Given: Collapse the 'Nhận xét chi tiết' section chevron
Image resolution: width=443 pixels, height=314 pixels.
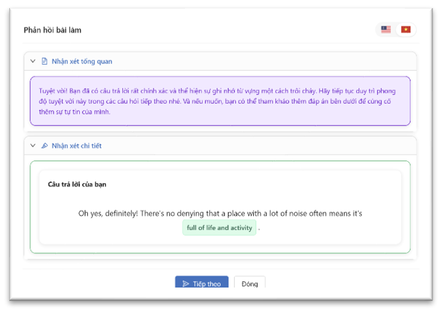Looking at the screenshot, I should click(33, 146).
